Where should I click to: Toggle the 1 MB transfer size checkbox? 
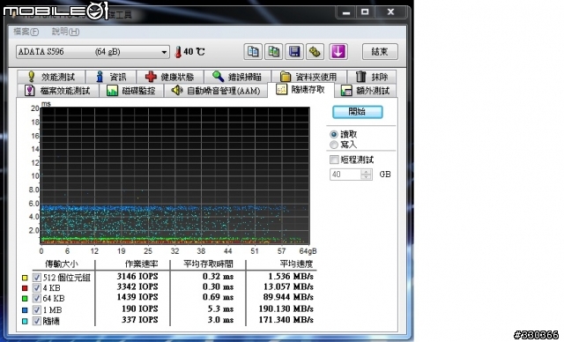37,309
